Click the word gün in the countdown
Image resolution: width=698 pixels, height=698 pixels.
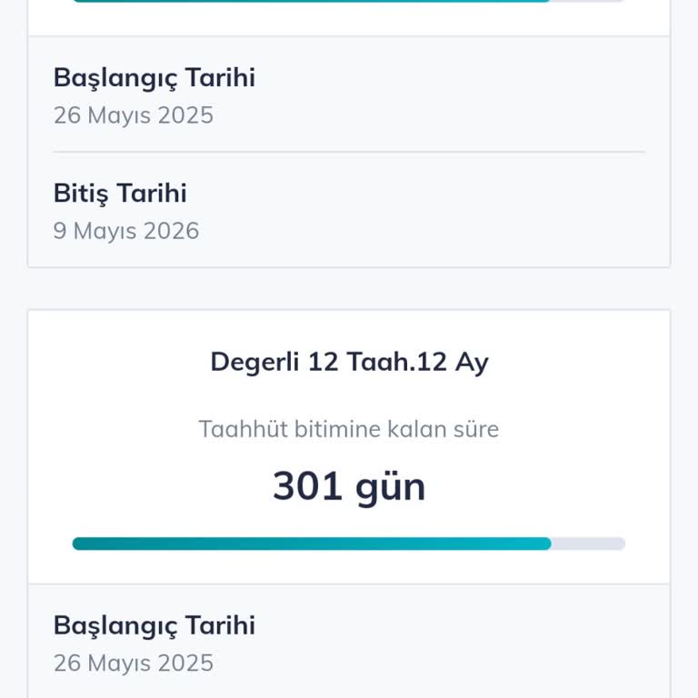[x=390, y=488]
